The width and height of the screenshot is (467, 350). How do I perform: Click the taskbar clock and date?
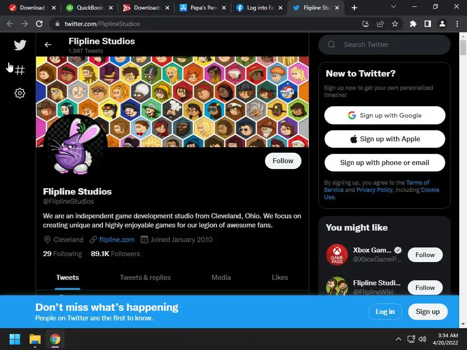click(x=445, y=339)
